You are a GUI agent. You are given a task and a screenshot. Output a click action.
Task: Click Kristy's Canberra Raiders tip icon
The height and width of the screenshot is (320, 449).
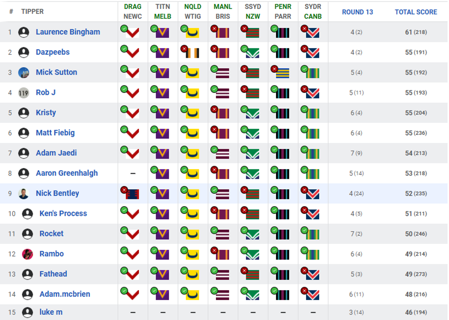point(310,112)
